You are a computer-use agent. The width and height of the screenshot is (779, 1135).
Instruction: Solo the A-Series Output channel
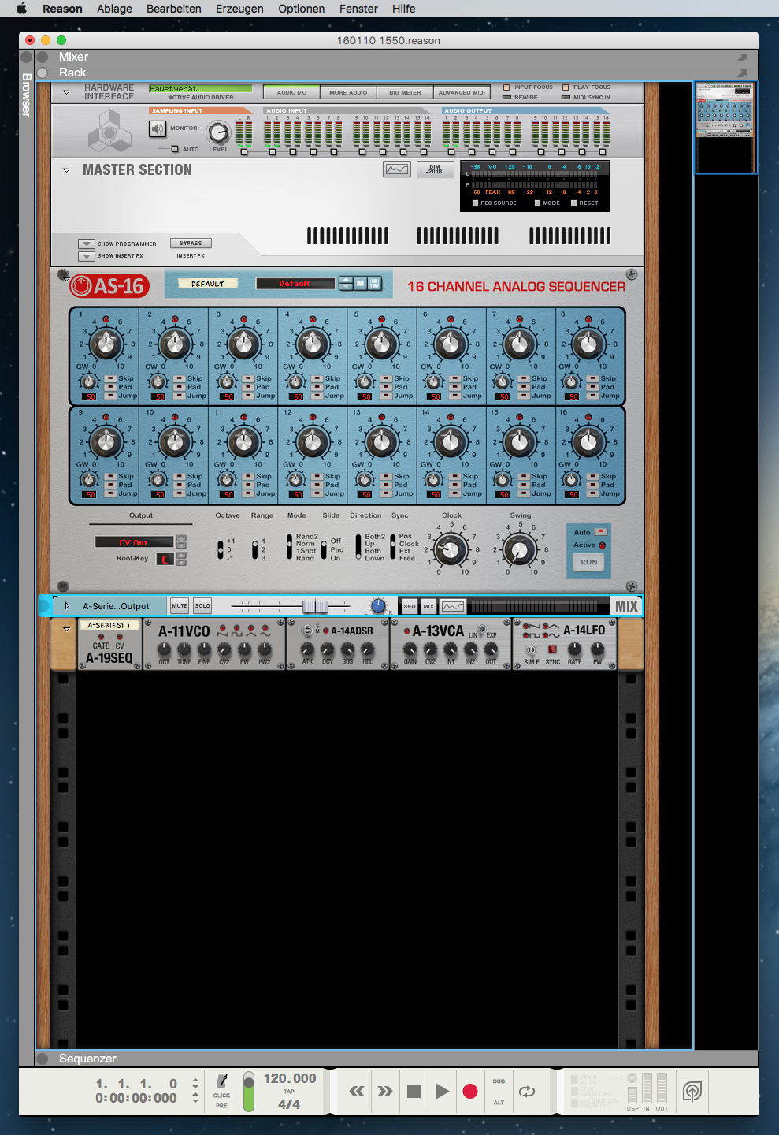point(202,606)
